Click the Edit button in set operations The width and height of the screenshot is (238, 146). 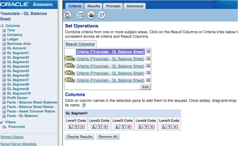pyautogui.click(x=145, y=87)
